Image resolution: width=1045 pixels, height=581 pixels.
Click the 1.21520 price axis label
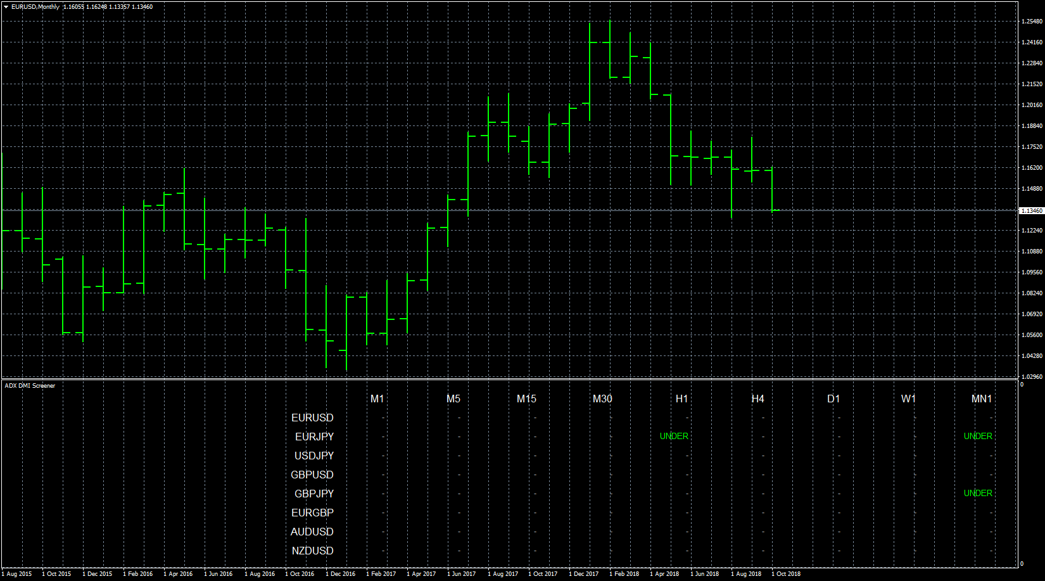coord(1032,84)
